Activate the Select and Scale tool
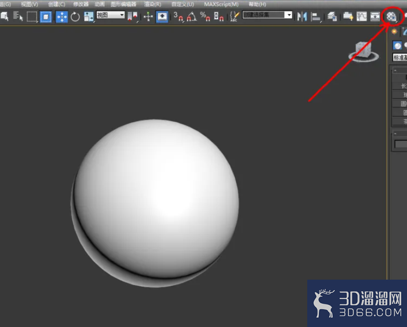 point(88,17)
